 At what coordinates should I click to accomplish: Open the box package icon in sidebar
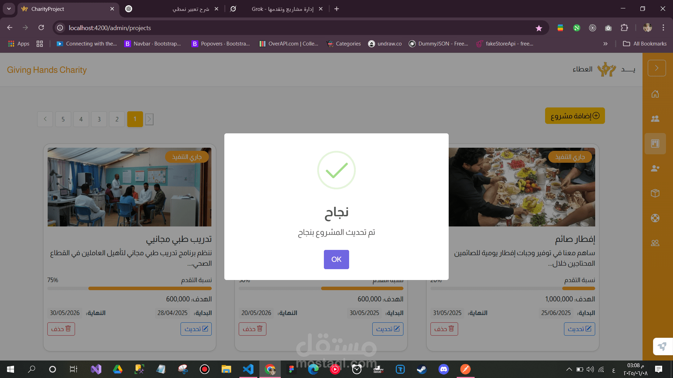coord(655,193)
